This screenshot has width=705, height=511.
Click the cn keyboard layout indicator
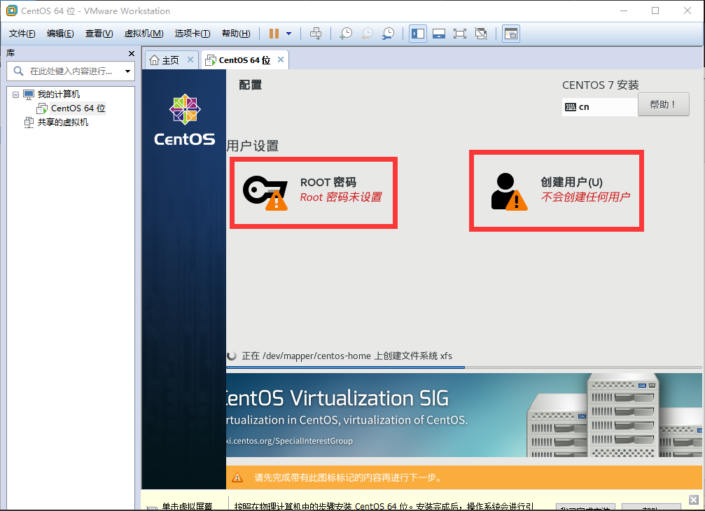(x=599, y=107)
